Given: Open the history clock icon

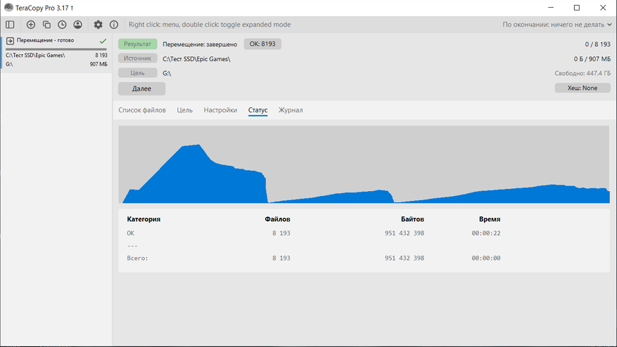Looking at the screenshot, I should [62, 25].
